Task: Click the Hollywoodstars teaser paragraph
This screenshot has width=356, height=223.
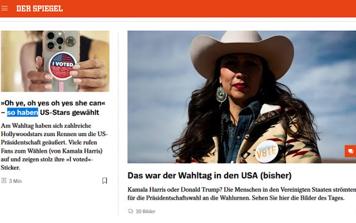Action: 54,146
